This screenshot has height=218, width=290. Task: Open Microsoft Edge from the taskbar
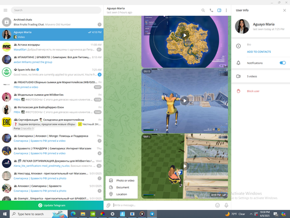coord(73,214)
